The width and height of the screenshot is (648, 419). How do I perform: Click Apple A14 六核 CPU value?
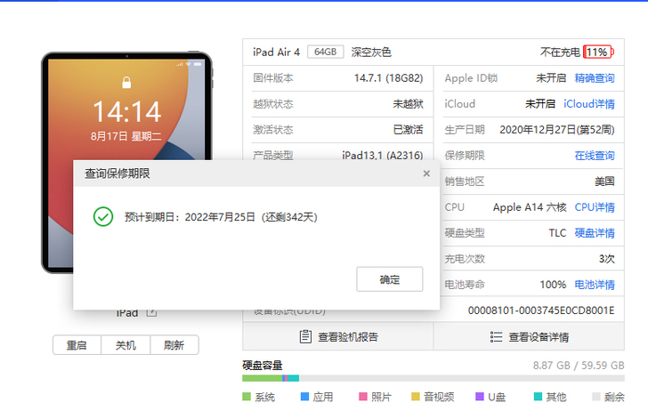[x=530, y=207]
